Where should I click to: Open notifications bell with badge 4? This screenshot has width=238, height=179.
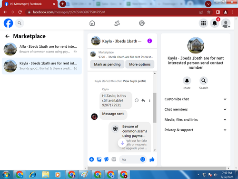point(215,23)
